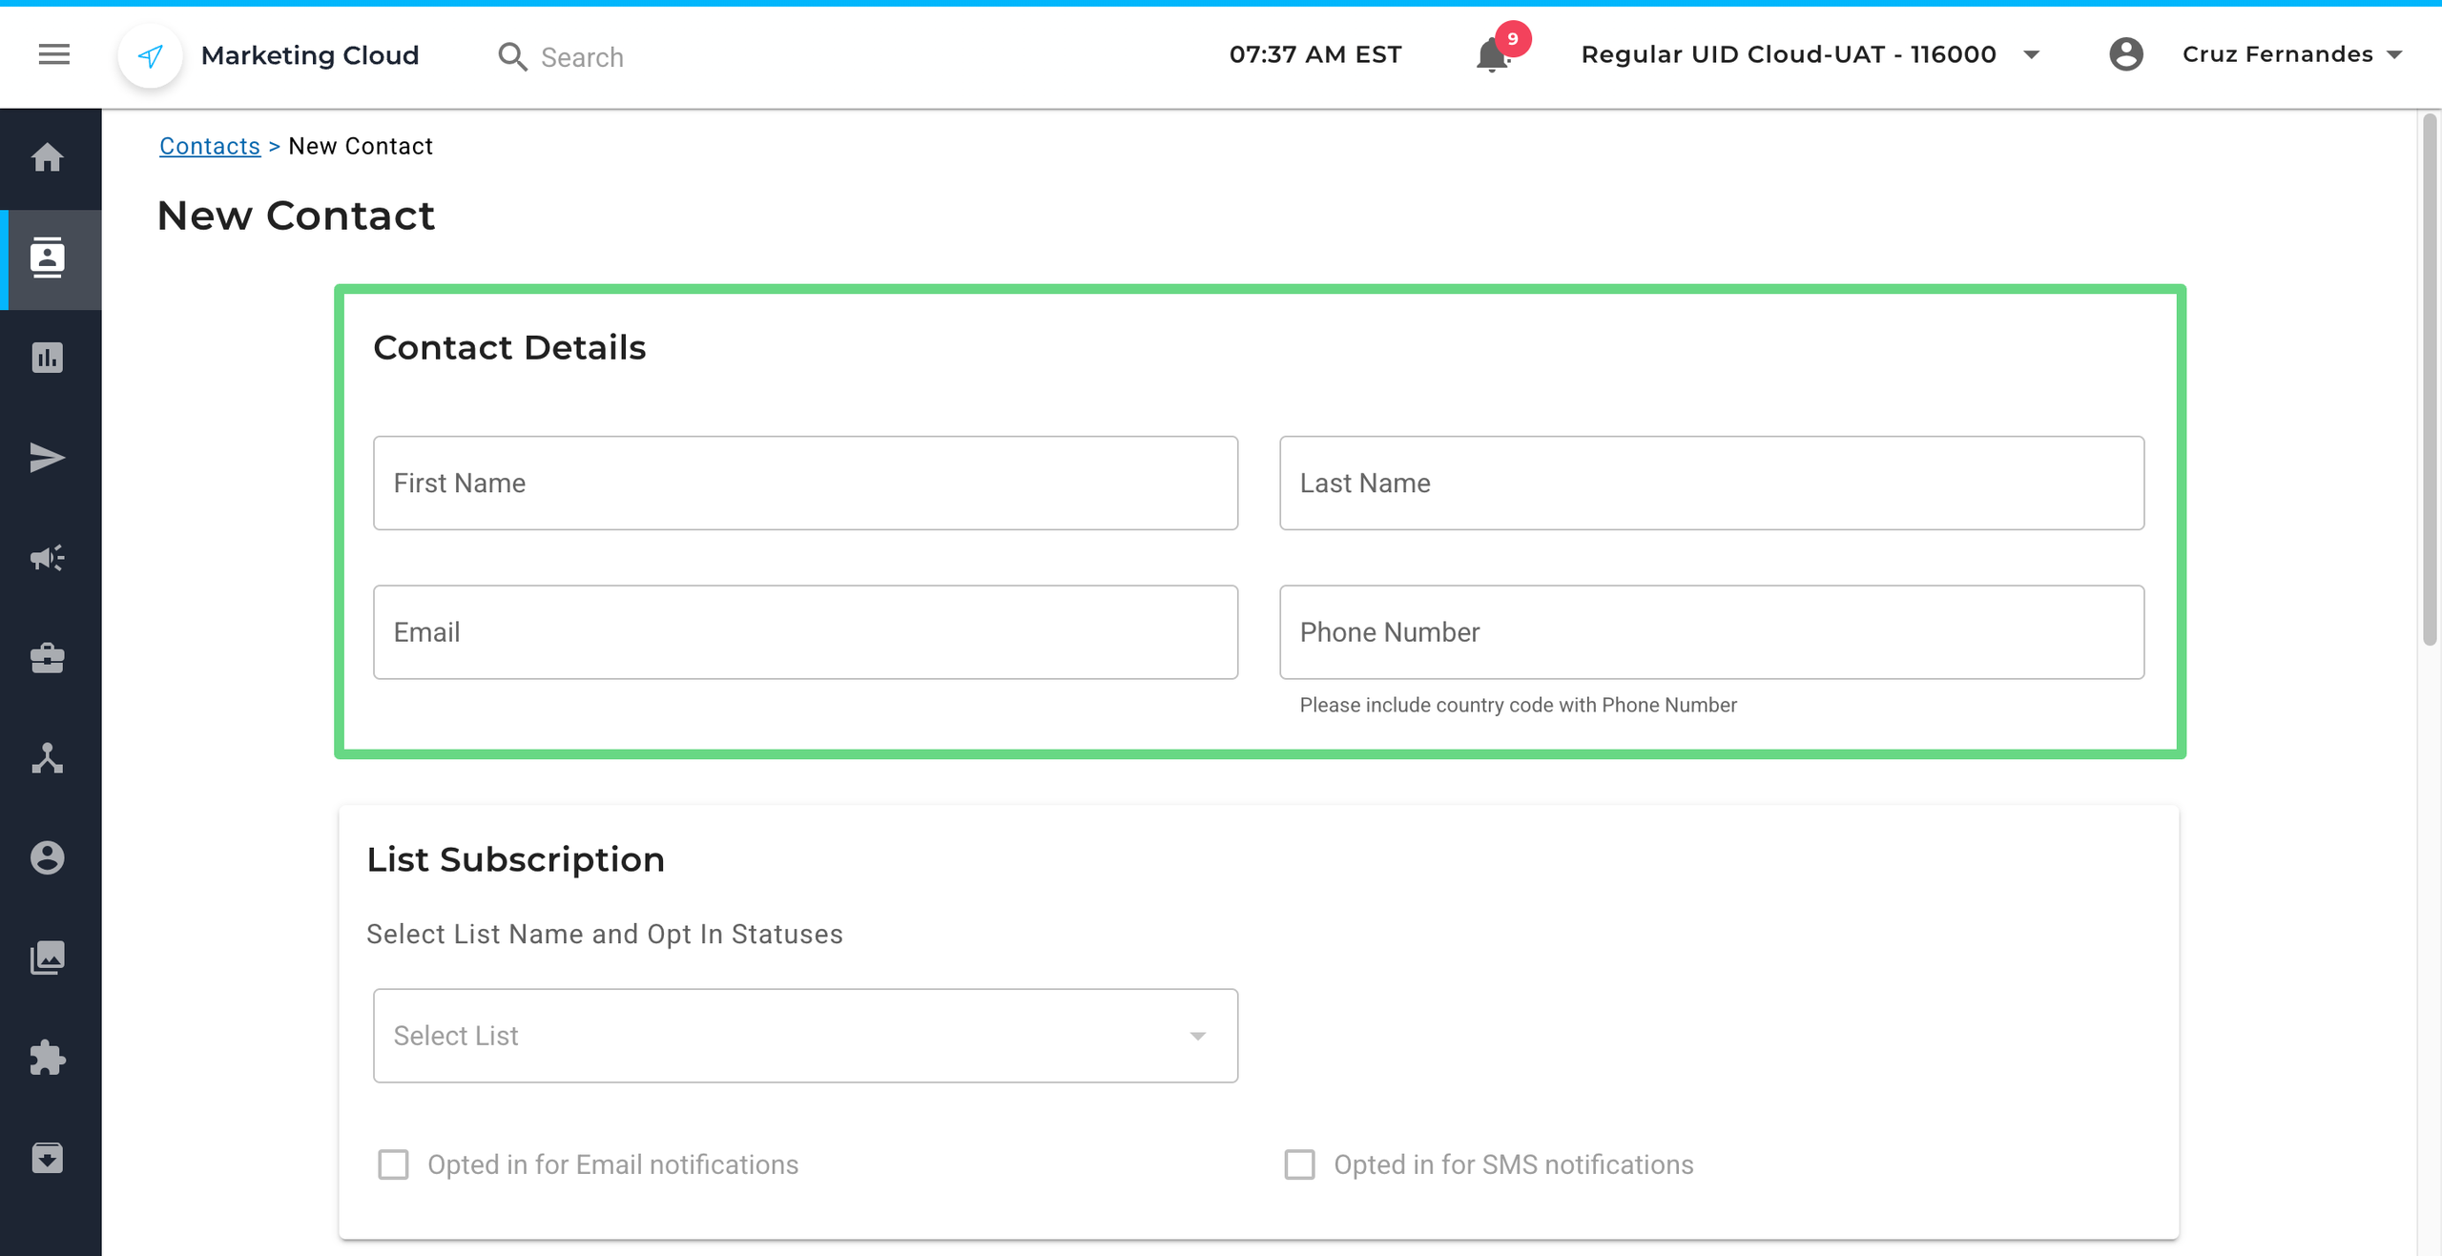The width and height of the screenshot is (2442, 1256).
Task: Open the briefcase sidebar icon
Action: pyautogui.click(x=47, y=658)
